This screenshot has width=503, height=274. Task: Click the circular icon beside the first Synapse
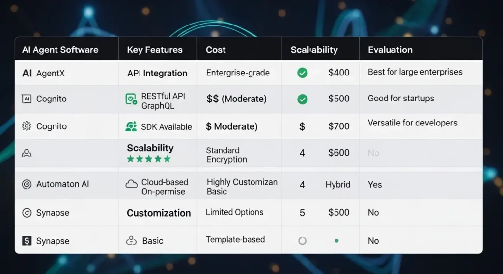pyautogui.click(x=27, y=213)
